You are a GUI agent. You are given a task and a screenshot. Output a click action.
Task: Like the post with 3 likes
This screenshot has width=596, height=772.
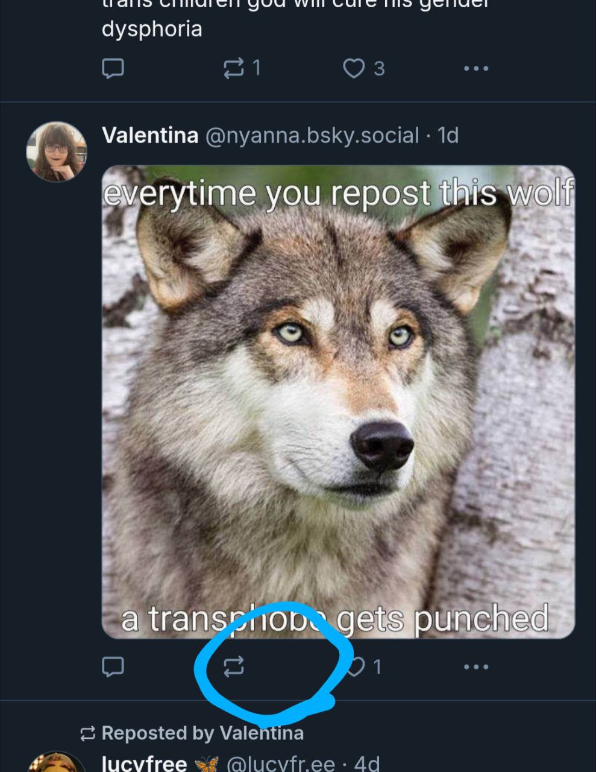(x=354, y=68)
